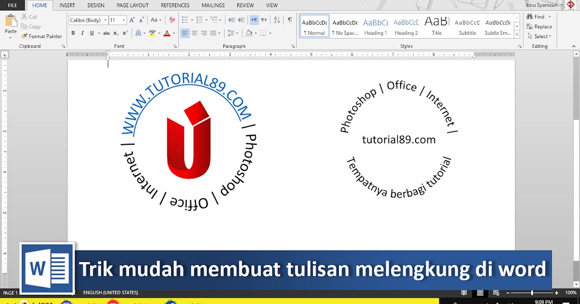Open the font size 11 dropdown
Image resolution: width=580 pixels, height=304 pixels.
(x=124, y=20)
